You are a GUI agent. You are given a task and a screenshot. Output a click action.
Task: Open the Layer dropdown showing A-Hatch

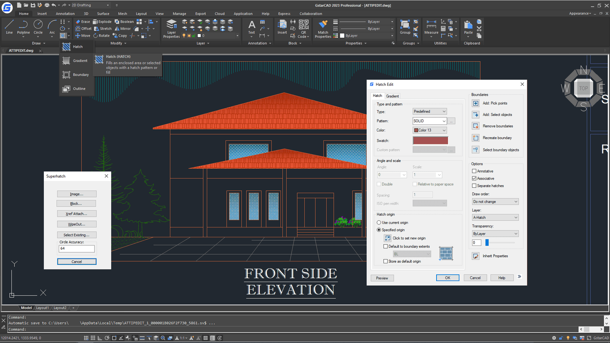pyautogui.click(x=495, y=217)
